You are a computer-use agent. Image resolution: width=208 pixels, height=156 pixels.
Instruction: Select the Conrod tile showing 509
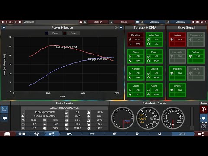[136, 73]
